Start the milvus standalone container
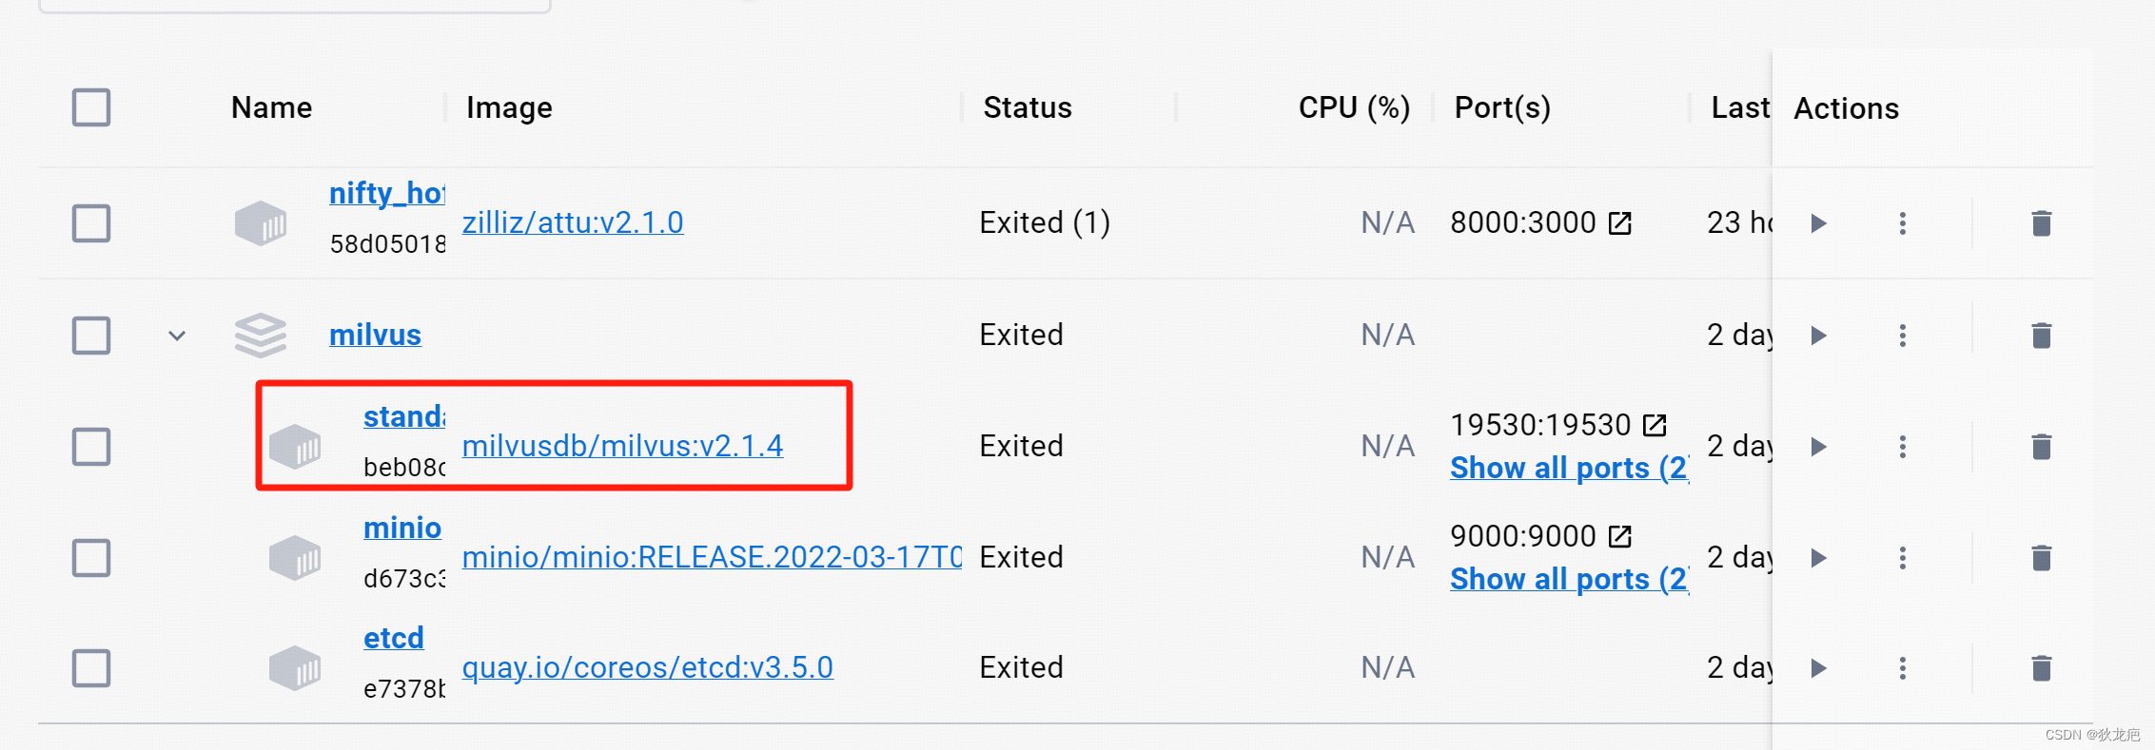Image resolution: width=2155 pixels, height=750 pixels. coord(1818,446)
